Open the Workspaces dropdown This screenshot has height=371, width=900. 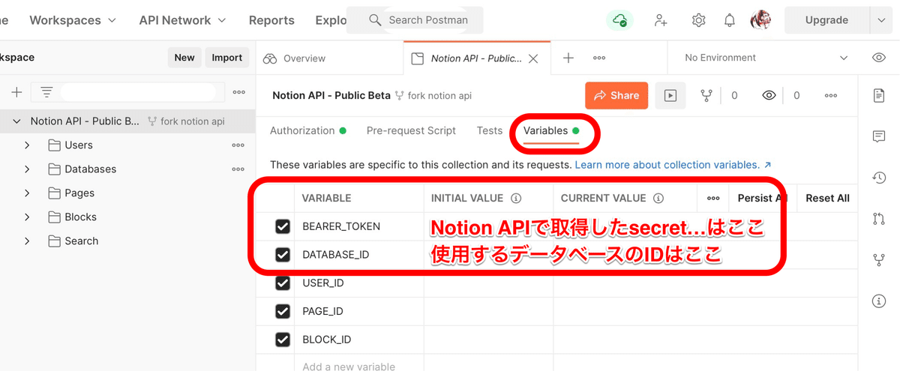[73, 20]
